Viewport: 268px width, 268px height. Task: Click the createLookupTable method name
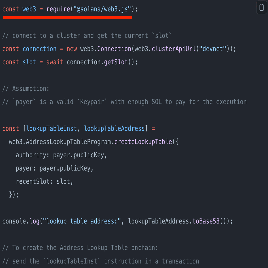coord(143,142)
